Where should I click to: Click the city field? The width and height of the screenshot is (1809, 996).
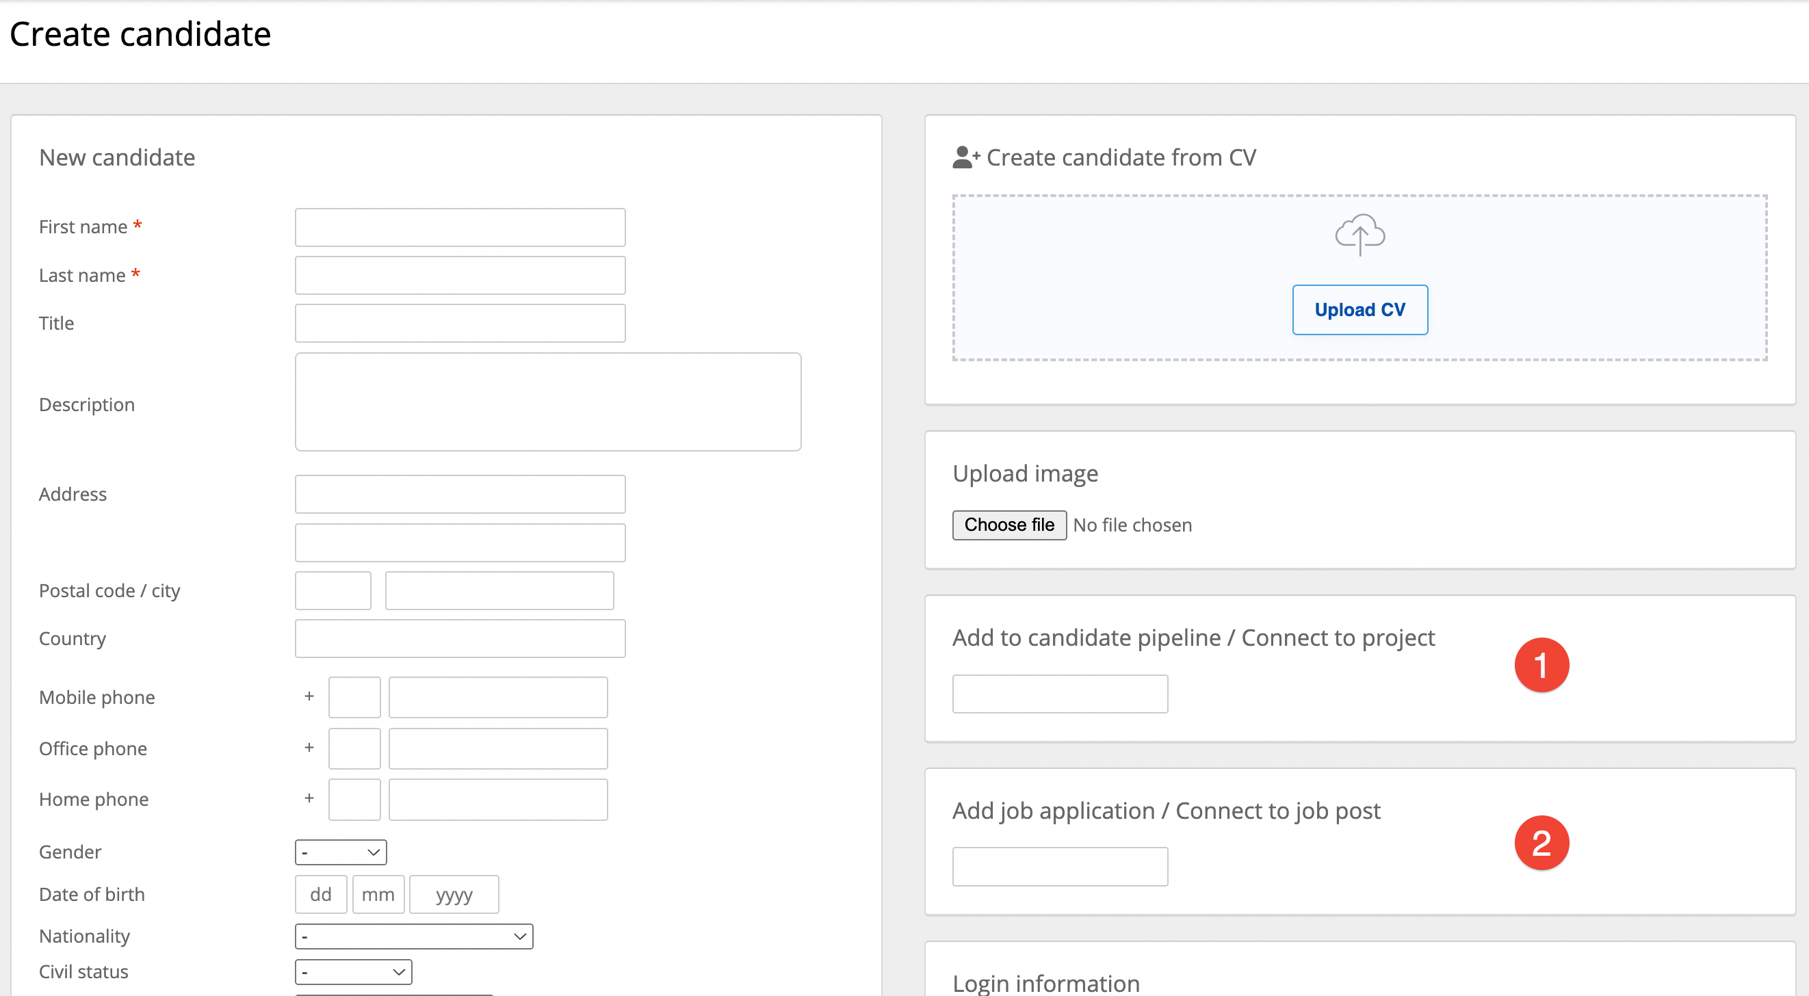(x=499, y=591)
